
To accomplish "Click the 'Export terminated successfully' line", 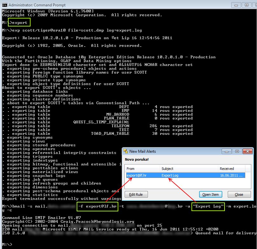I will pyautogui.click(x=62, y=199).
